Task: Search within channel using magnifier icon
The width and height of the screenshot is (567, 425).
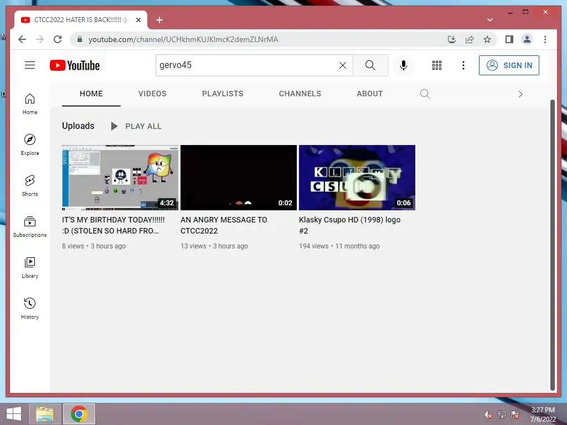Action: [425, 94]
